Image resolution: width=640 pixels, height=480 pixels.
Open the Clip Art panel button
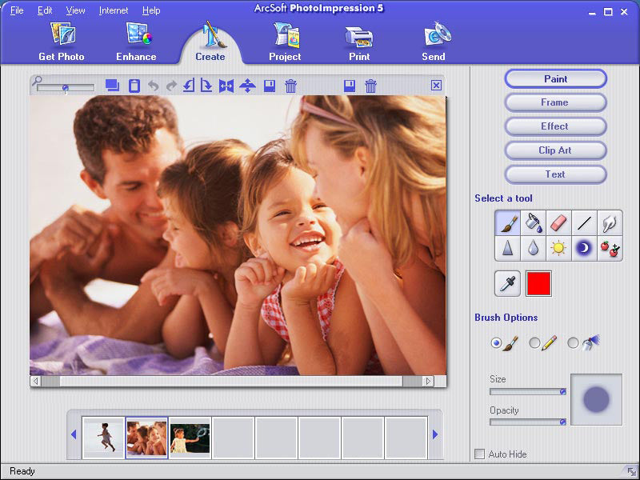click(554, 150)
